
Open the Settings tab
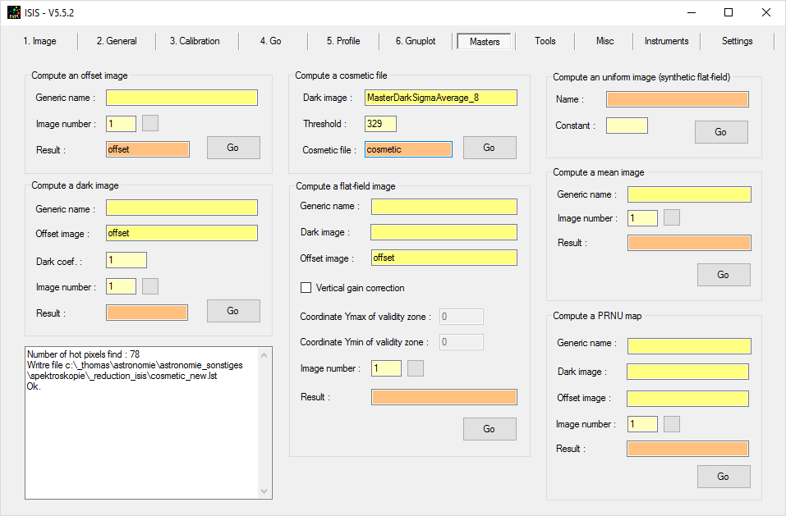(x=737, y=41)
